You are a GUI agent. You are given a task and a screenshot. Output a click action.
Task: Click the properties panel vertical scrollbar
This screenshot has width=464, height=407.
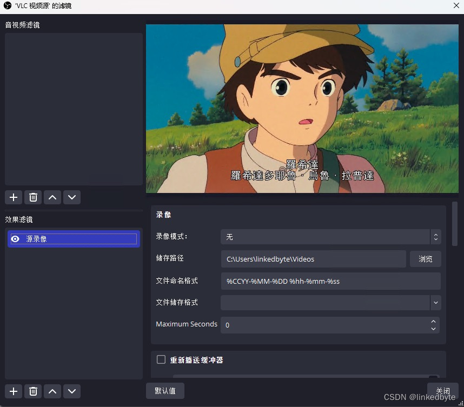(x=454, y=224)
